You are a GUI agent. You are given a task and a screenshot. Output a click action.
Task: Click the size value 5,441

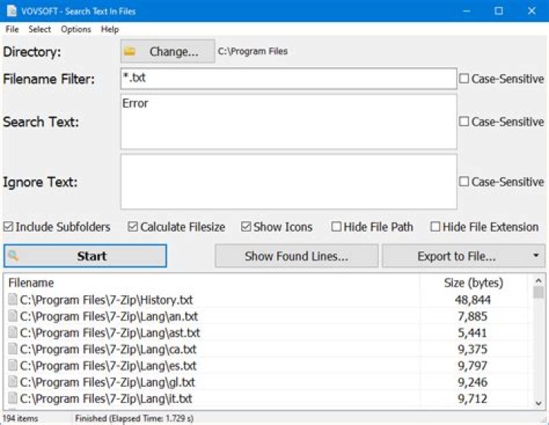[x=473, y=333]
